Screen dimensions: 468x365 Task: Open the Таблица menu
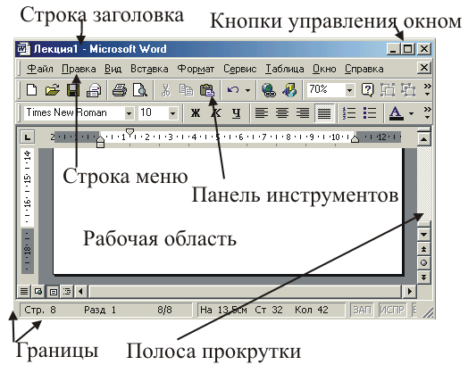[285, 70]
